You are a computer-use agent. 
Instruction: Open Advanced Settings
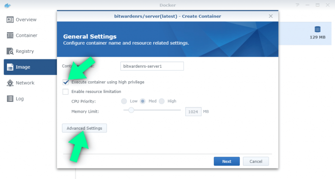(x=84, y=128)
